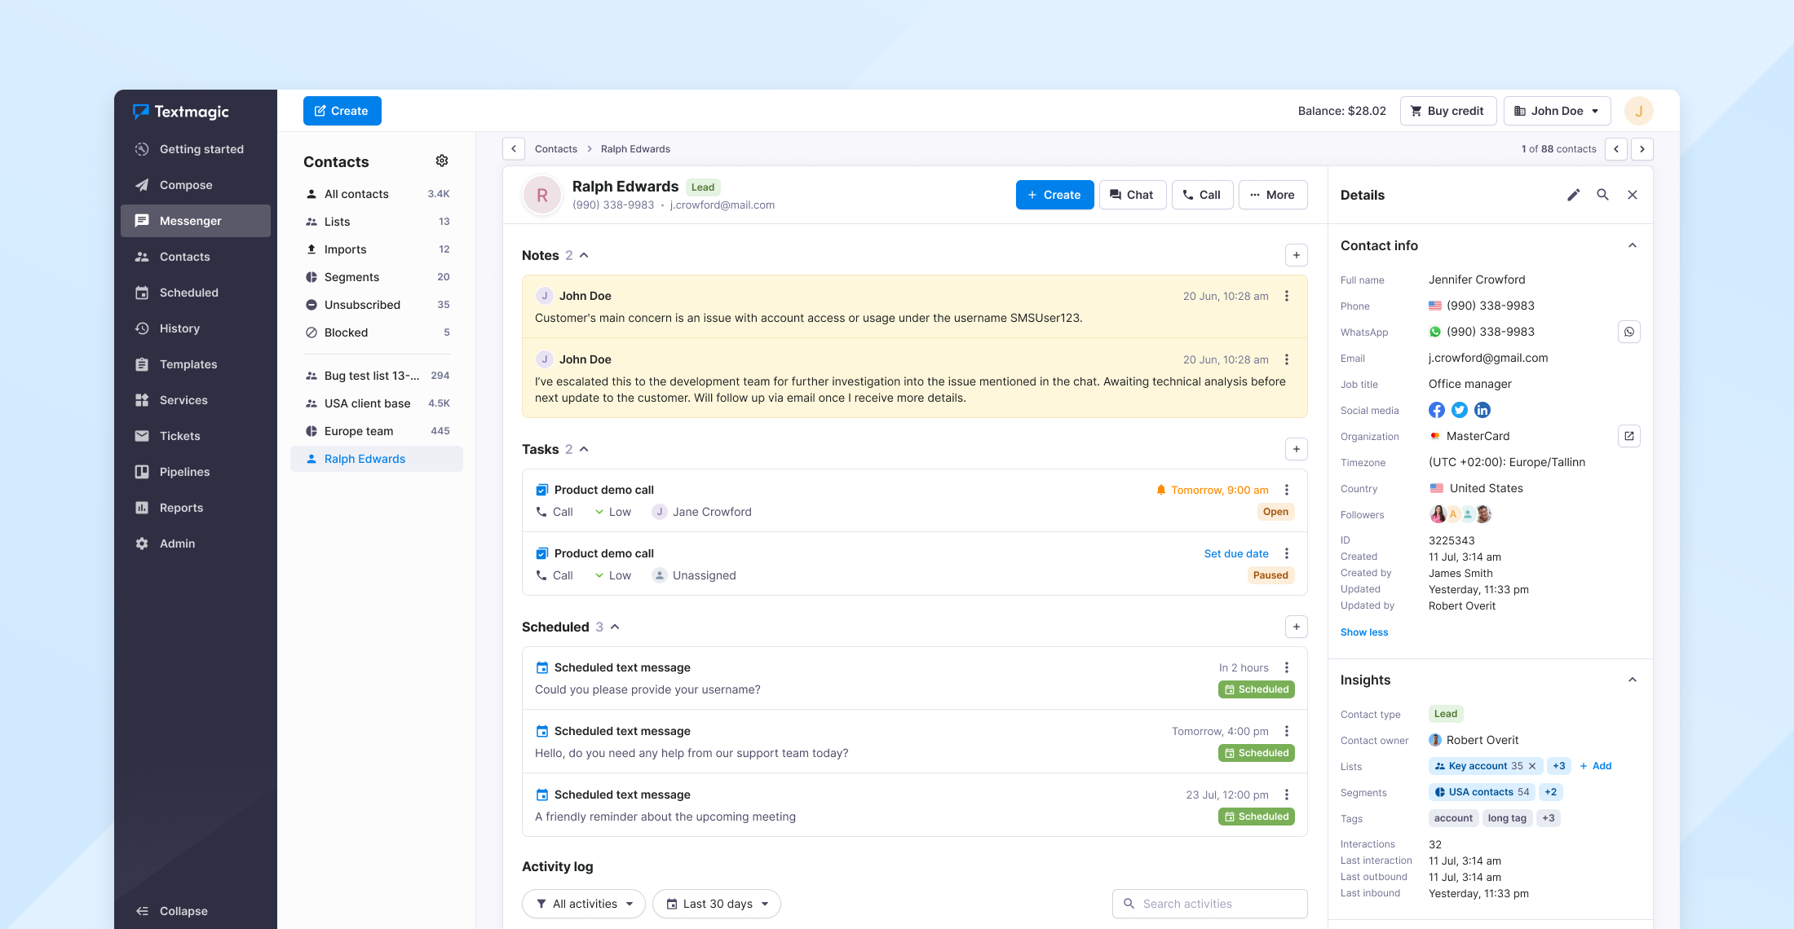Open the All activities filter dropdown
The image size is (1794, 929).
pos(584,904)
